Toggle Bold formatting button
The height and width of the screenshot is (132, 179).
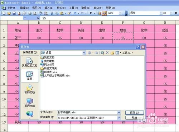pyautogui.click(x=176, y=13)
